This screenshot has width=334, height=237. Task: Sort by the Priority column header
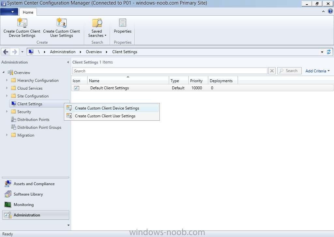(198, 81)
